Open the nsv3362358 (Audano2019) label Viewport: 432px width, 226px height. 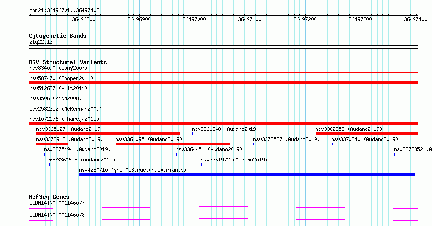[349, 129]
